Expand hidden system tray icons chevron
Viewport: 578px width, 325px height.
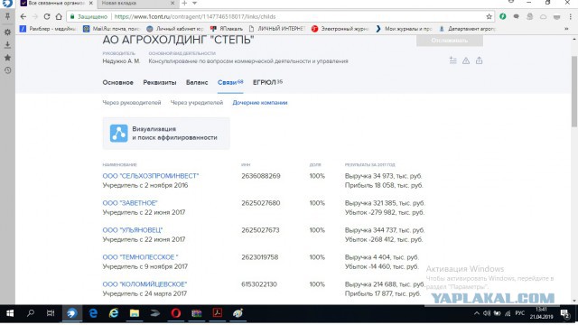477,313
